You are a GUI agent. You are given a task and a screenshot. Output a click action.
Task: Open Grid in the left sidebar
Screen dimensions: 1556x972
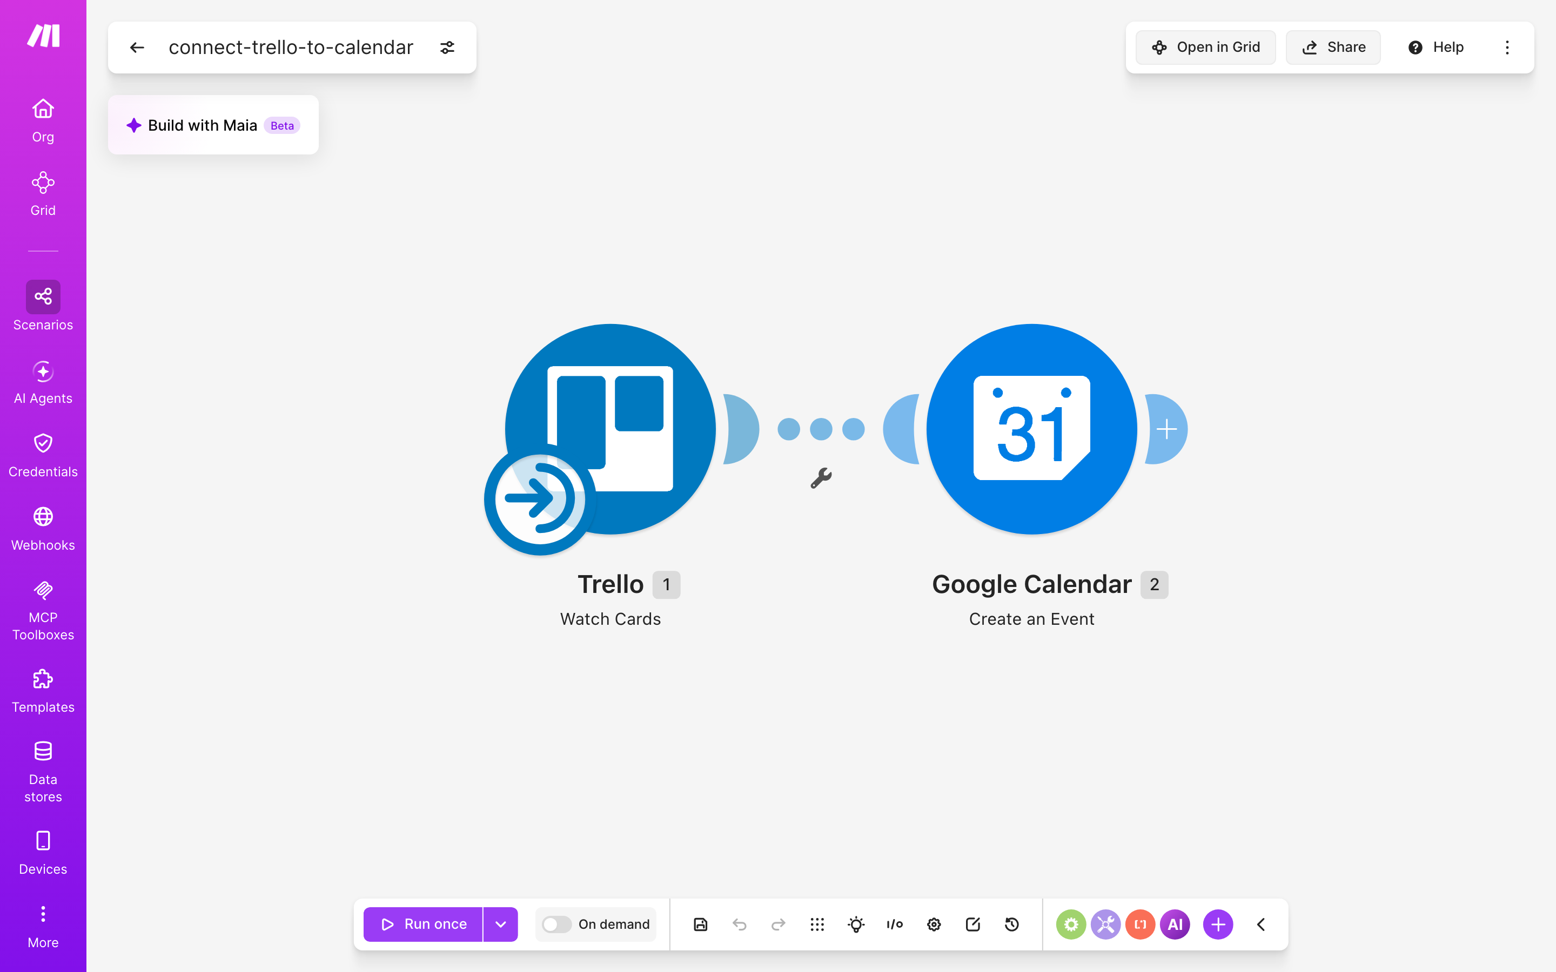coord(43,193)
